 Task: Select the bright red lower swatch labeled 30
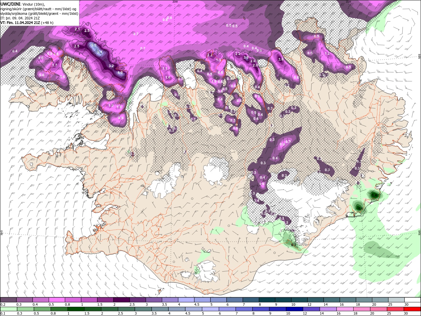(x=412, y=309)
